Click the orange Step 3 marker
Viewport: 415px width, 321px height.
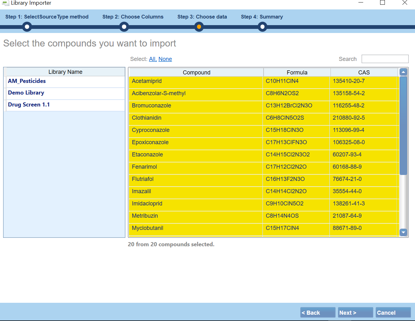pyautogui.click(x=199, y=27)
